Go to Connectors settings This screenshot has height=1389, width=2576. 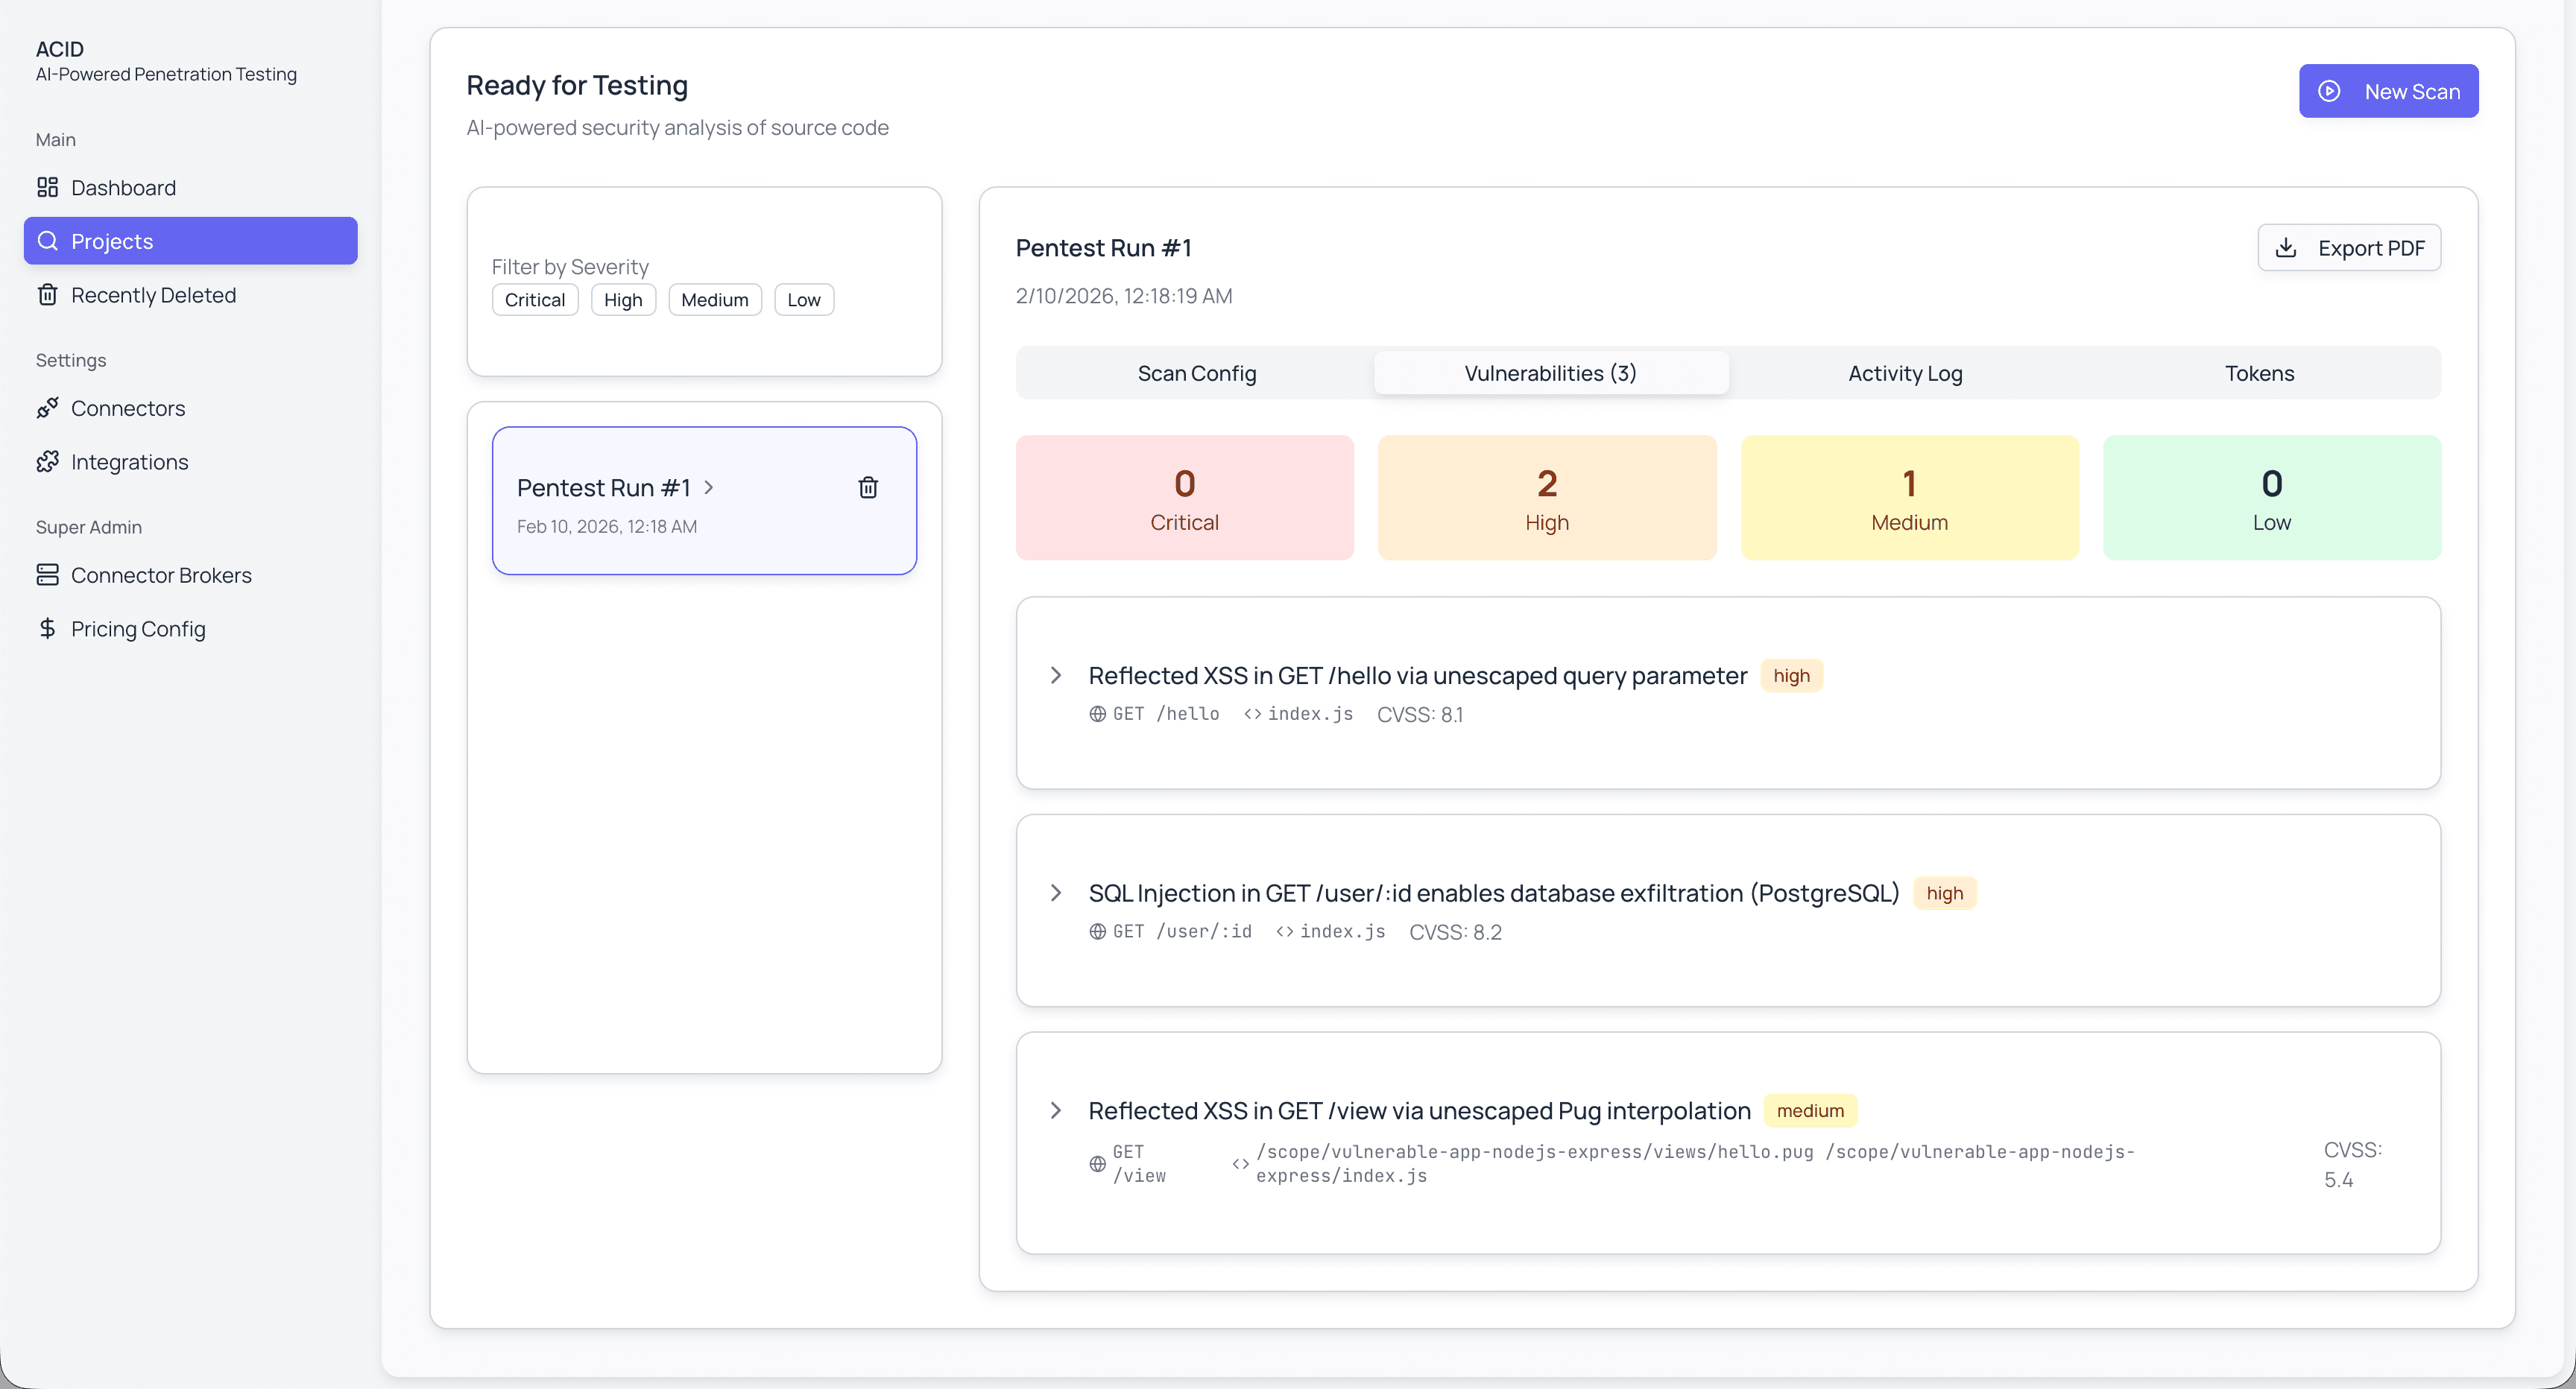[x=190, y=408]
